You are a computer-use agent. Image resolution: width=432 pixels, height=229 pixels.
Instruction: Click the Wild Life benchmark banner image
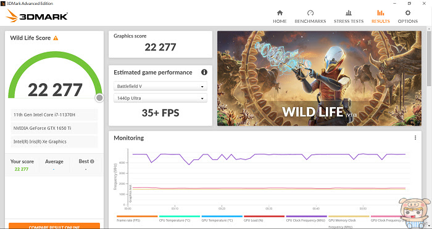point(319,78)
